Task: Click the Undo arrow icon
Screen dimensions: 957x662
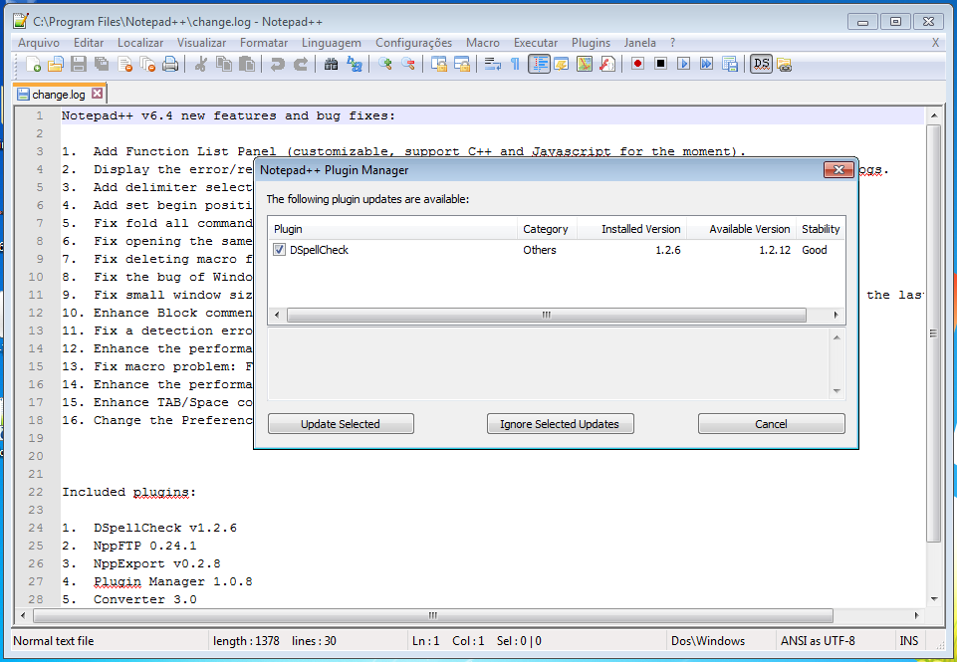Action: (276, 64)
